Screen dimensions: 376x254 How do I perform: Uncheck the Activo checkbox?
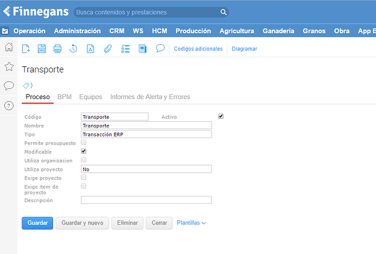221,116
